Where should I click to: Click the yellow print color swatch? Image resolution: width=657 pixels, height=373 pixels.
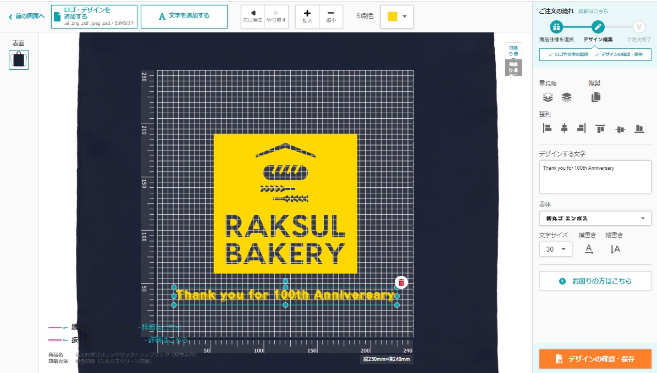pos(392,16)
